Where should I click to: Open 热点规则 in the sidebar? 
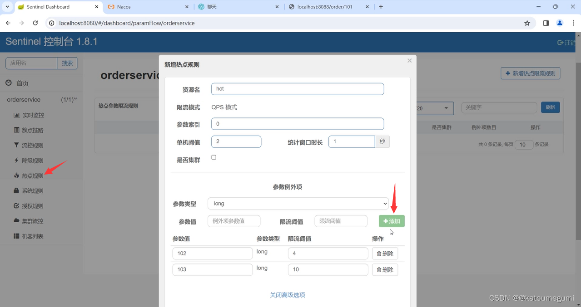point(33,176)
